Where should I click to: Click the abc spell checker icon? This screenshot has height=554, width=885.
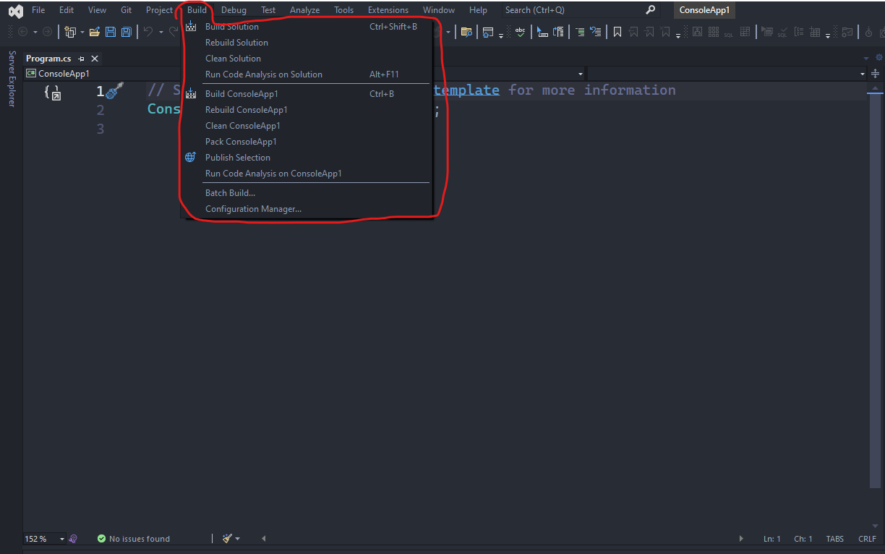click(520, 32)
